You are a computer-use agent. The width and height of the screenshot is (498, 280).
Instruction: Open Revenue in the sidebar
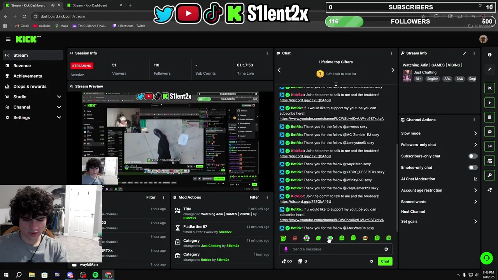(x=33, y=66)
